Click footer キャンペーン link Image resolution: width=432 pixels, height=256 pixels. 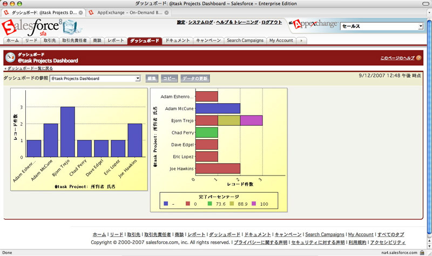pyautogui.click(x=288, y=234)
